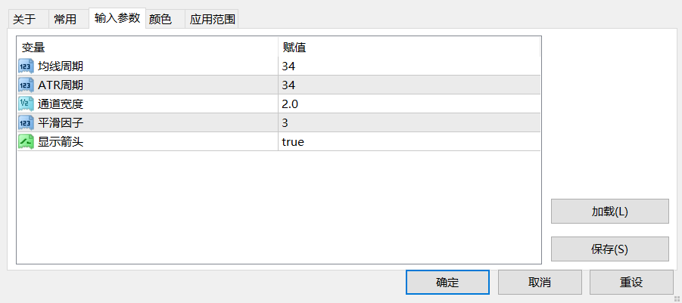Confirm with the 确定 button
682x303 pixels.
pyautogui.click(x=447, y=283)
